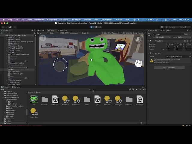Click the GameObject cube icon in the Inspector
The height and width of the screenshot is (144, 192).
(149, 34)
